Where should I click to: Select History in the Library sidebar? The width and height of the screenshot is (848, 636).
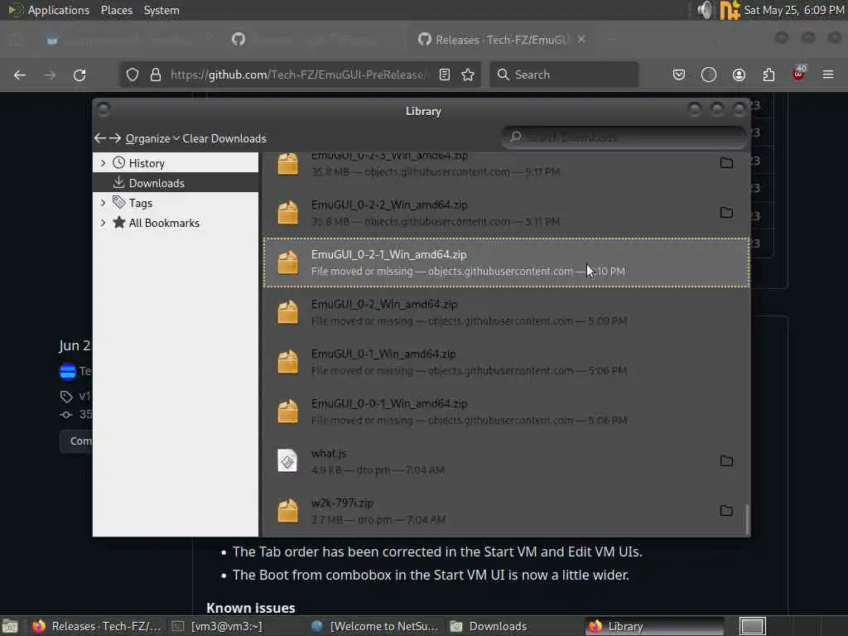tap(147, 163)
